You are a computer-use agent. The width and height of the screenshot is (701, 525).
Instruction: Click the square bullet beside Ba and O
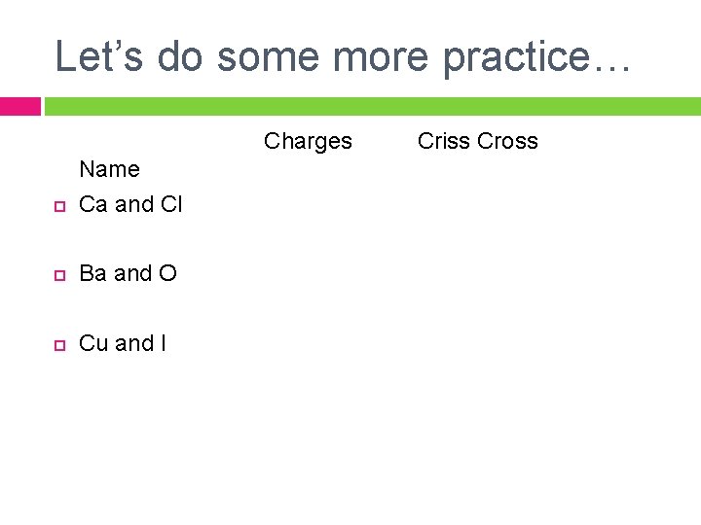coord(58,276)
